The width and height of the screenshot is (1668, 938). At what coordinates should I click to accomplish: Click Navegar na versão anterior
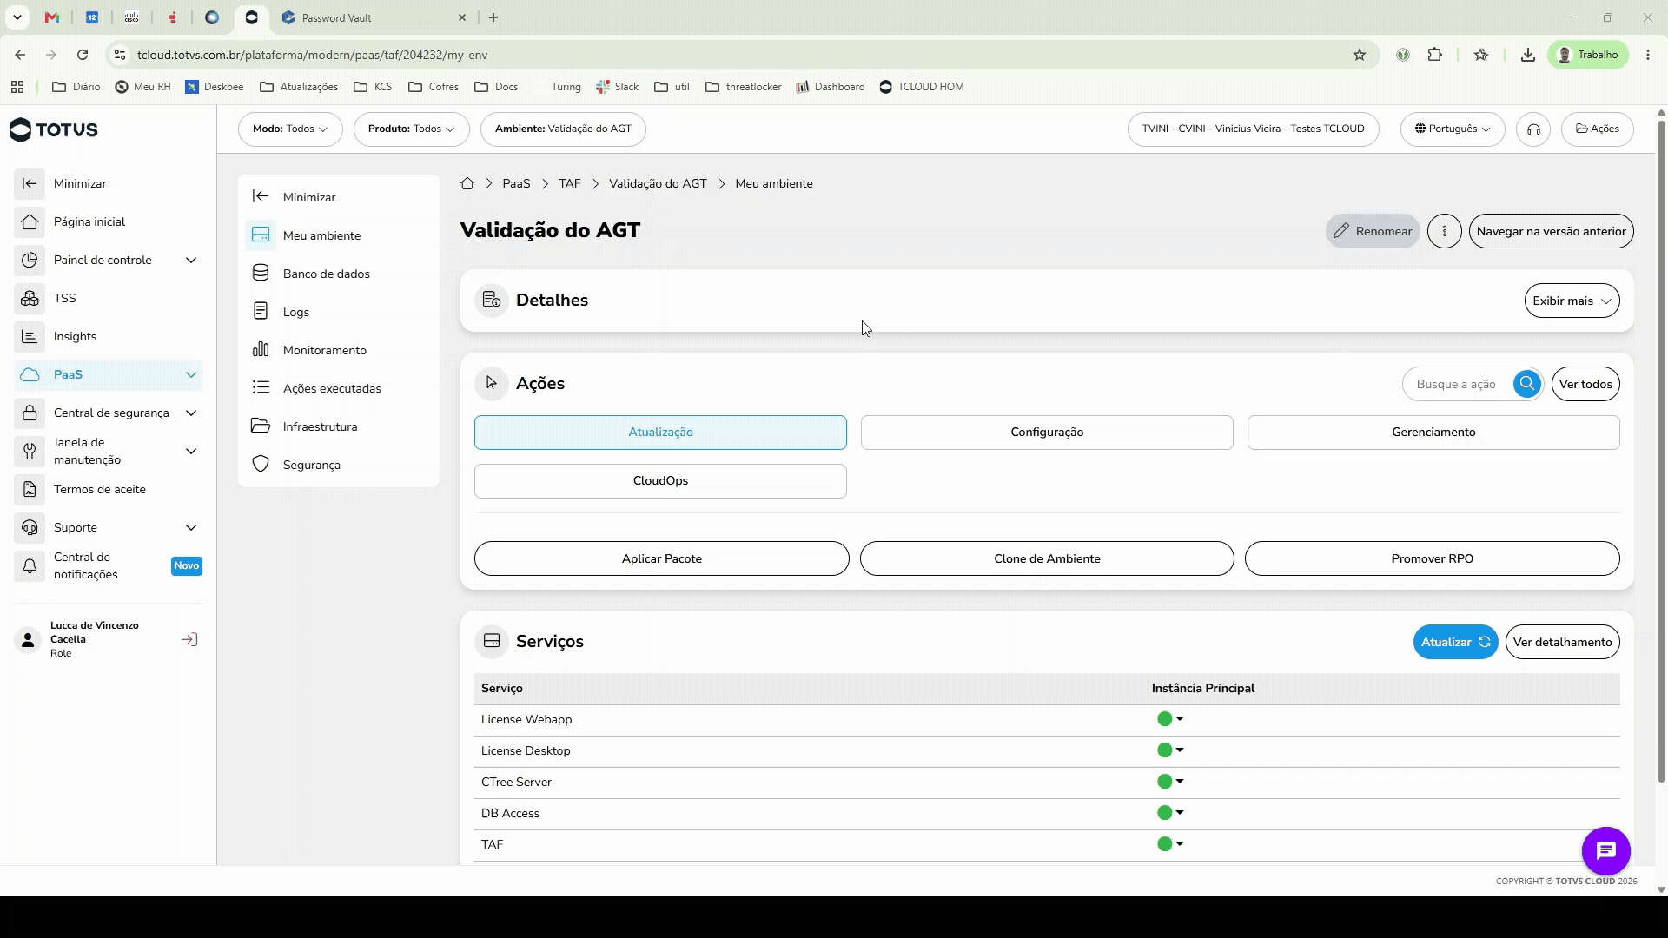1551,231
